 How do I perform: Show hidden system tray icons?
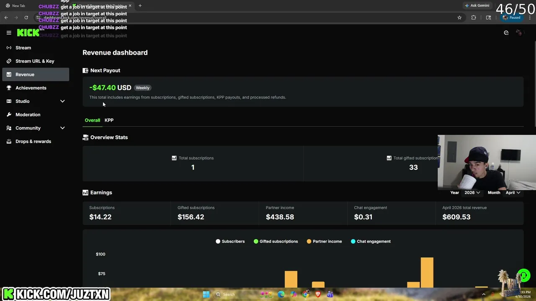pyautogui.click(x=484, y=294)
